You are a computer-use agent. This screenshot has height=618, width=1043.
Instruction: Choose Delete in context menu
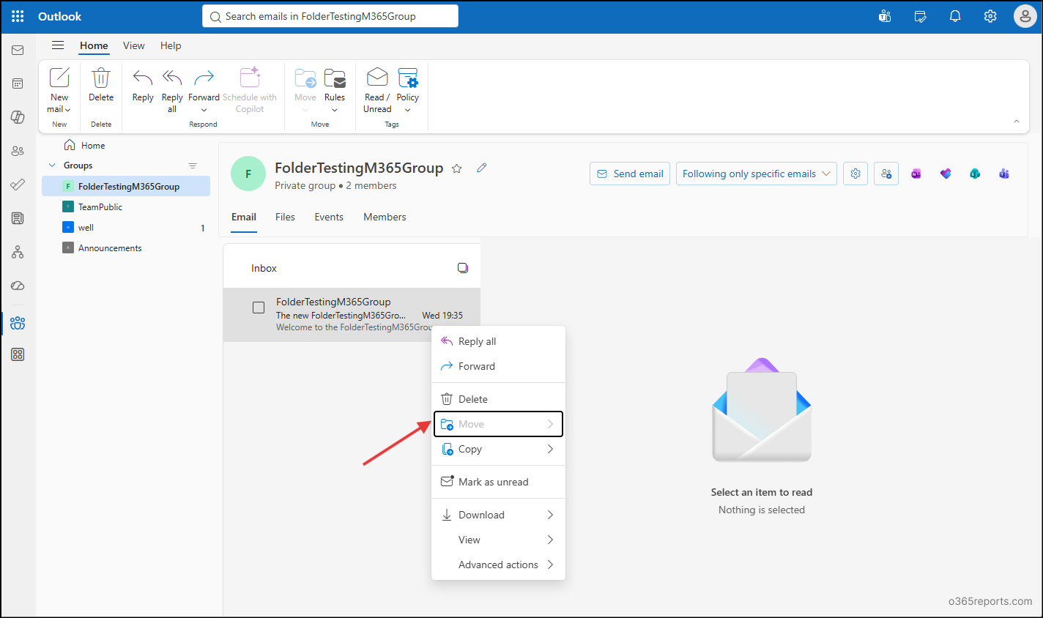(498, 399)
